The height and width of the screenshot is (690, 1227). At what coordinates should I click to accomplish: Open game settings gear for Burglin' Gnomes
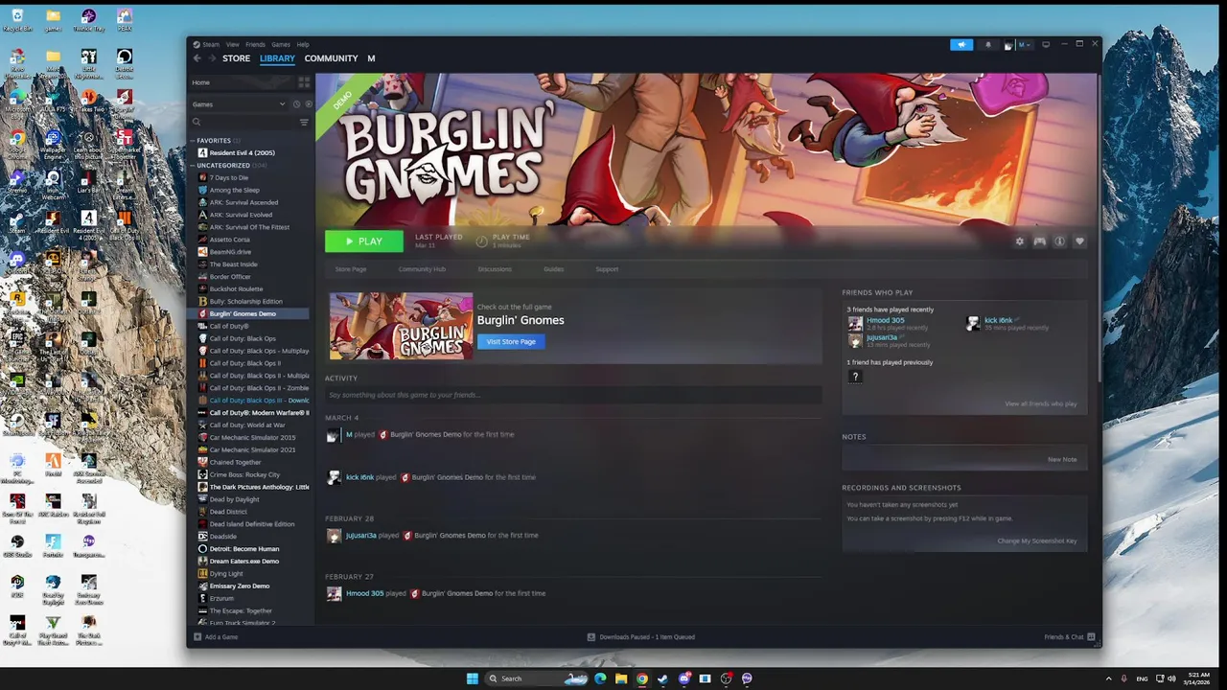pyautogui.click(x=1019, y=241)
